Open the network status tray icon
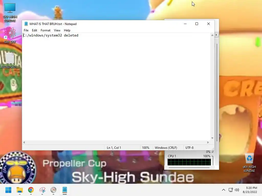Viewport: 262px width, 196px height. coord(231,190)
